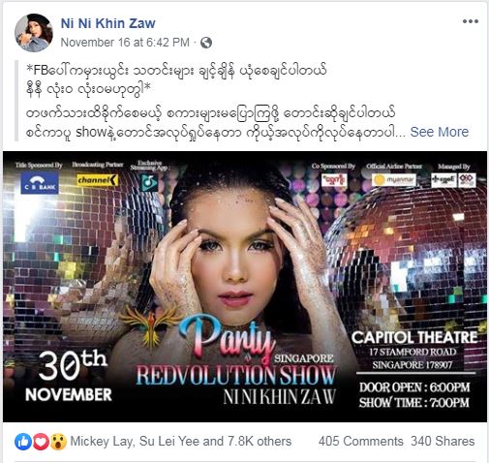Click the red Love heart reaction icon
This screenshot has width=489, height=463.
(x=41, y=442)
